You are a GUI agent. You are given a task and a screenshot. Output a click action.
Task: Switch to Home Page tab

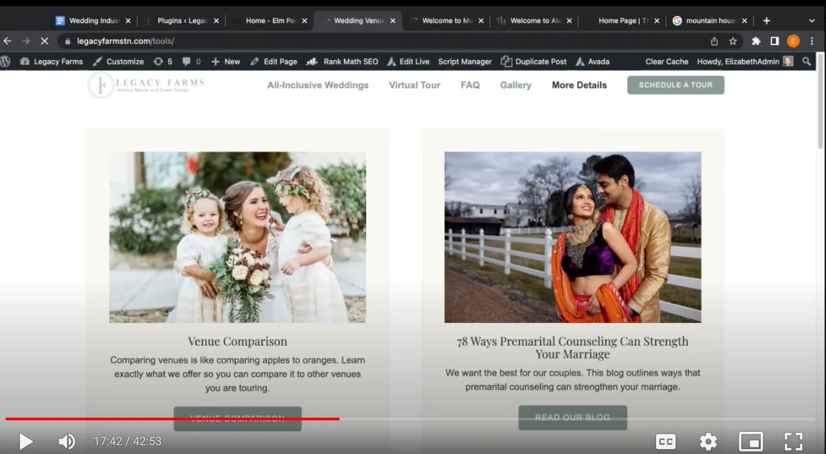tap(622, 21)
